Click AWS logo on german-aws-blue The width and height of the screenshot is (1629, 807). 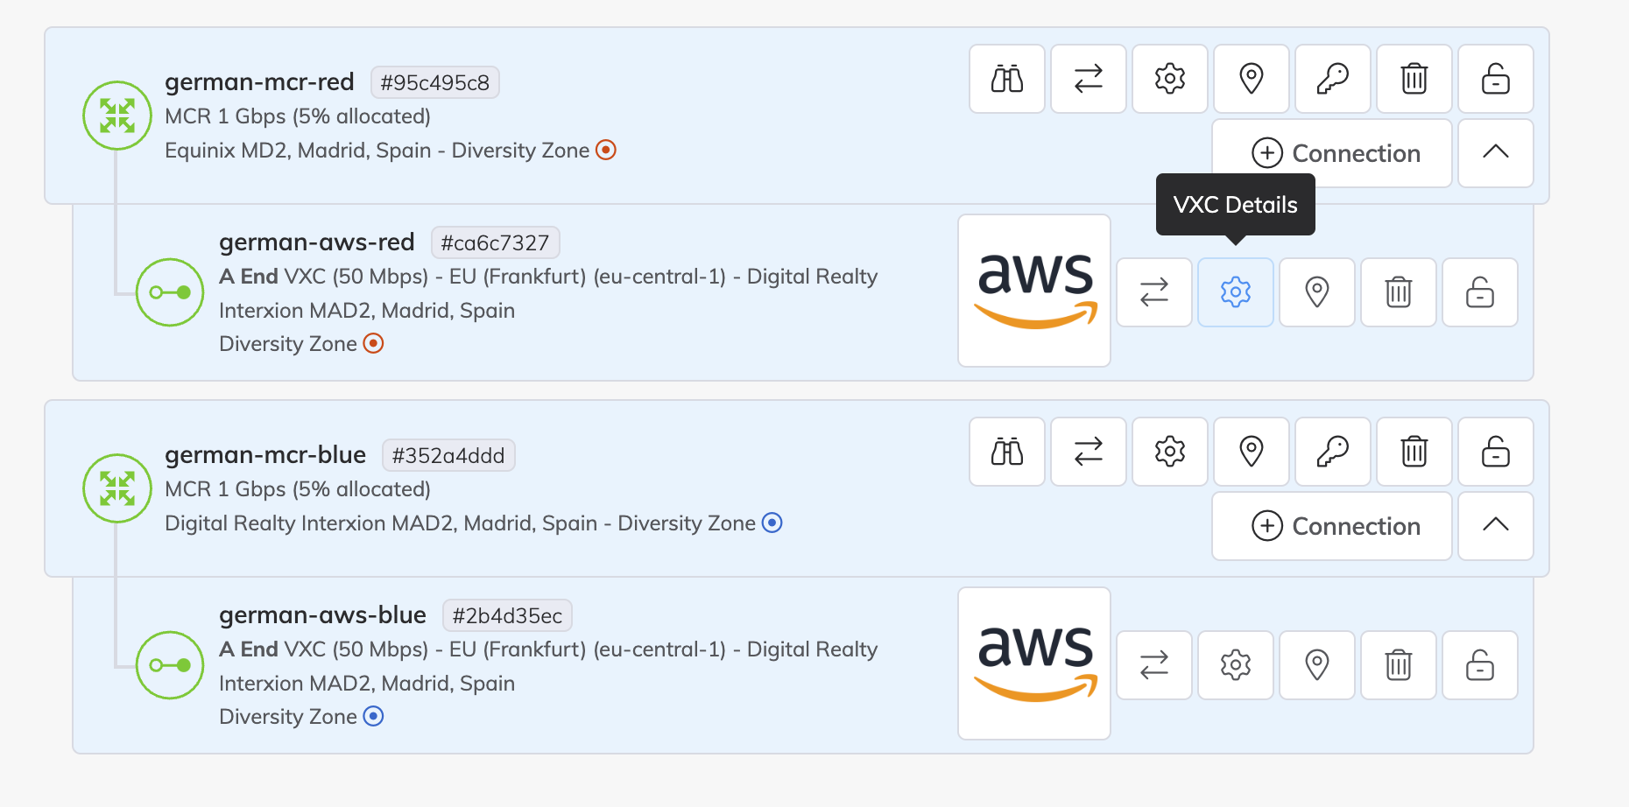tap(1034, 663)
